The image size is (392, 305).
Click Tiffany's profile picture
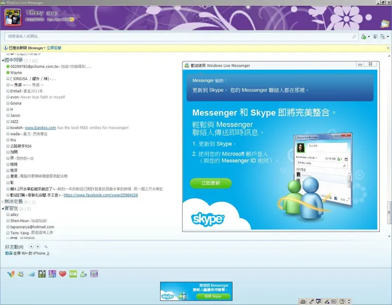13,17
